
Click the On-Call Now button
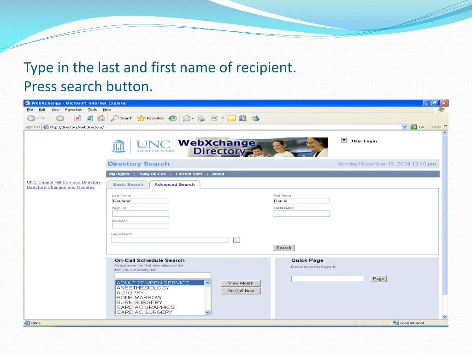click(241, 291)
